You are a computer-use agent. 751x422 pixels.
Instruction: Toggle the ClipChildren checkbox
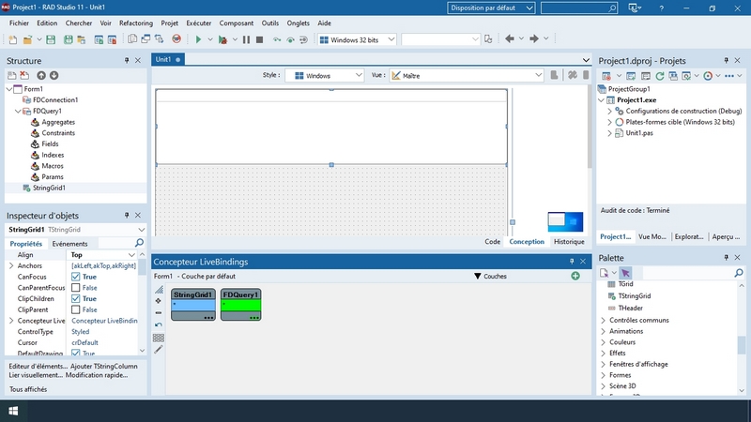click(77, 299)
